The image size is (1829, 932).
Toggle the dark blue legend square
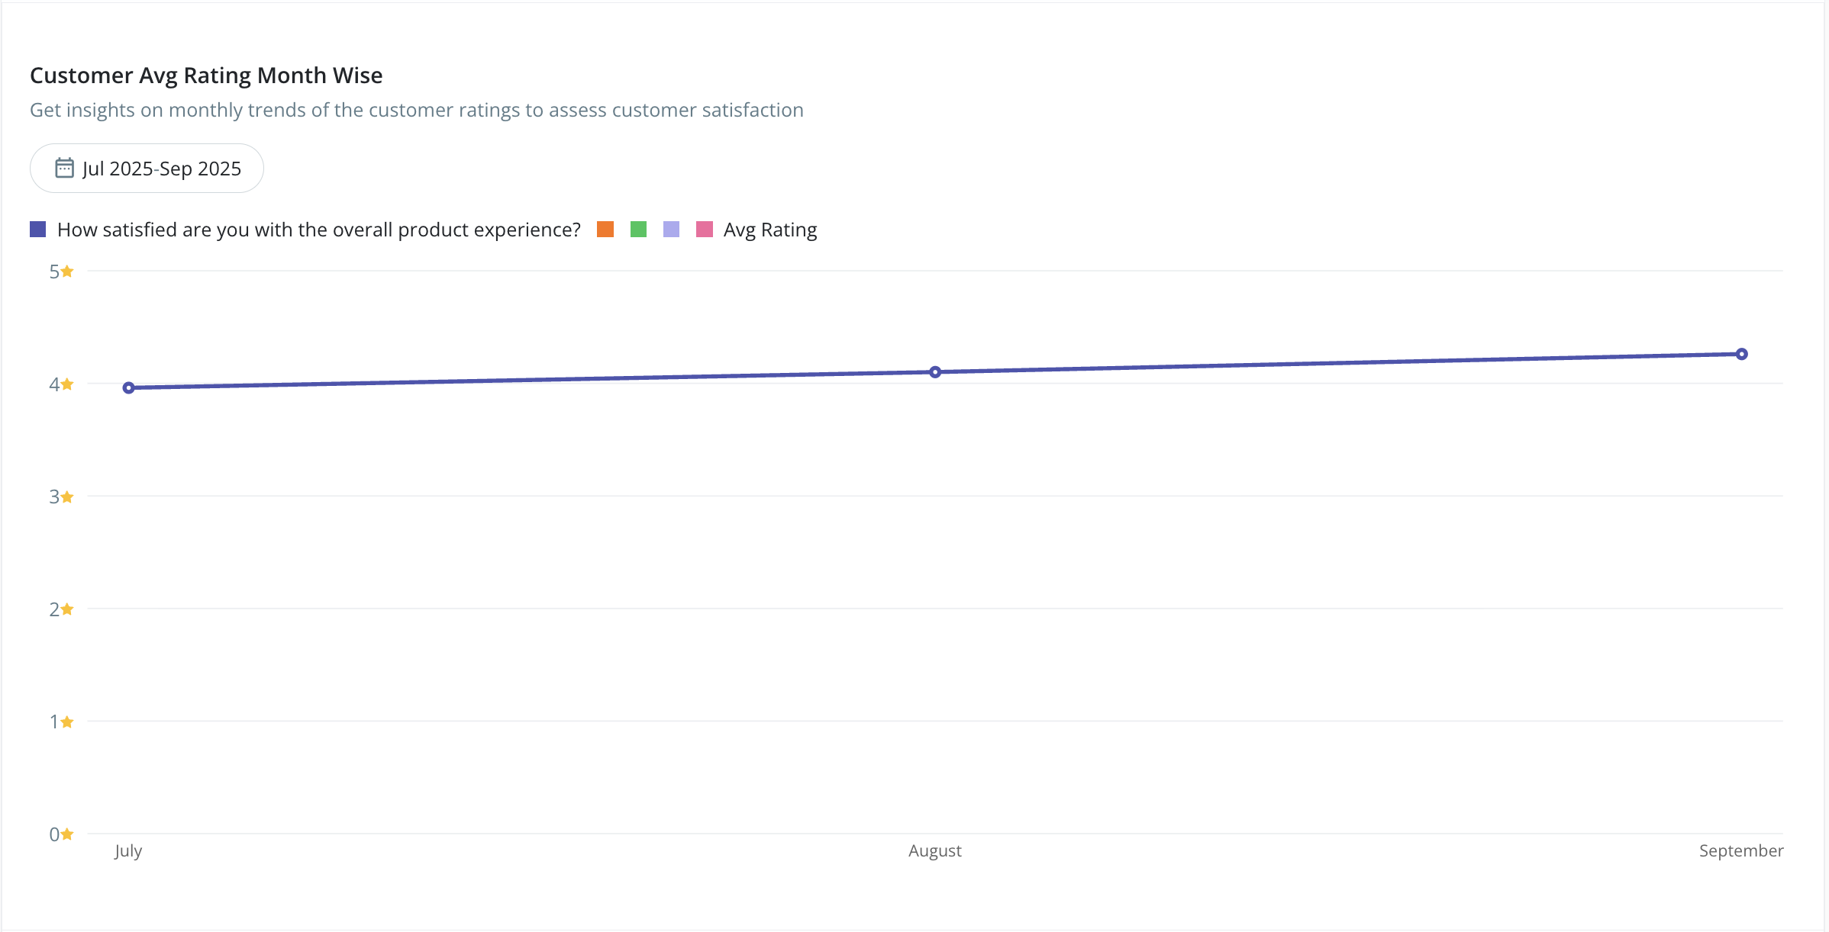tap(38, 230)
